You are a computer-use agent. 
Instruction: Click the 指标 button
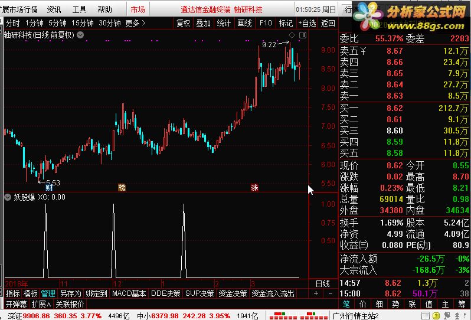(12, 293)
